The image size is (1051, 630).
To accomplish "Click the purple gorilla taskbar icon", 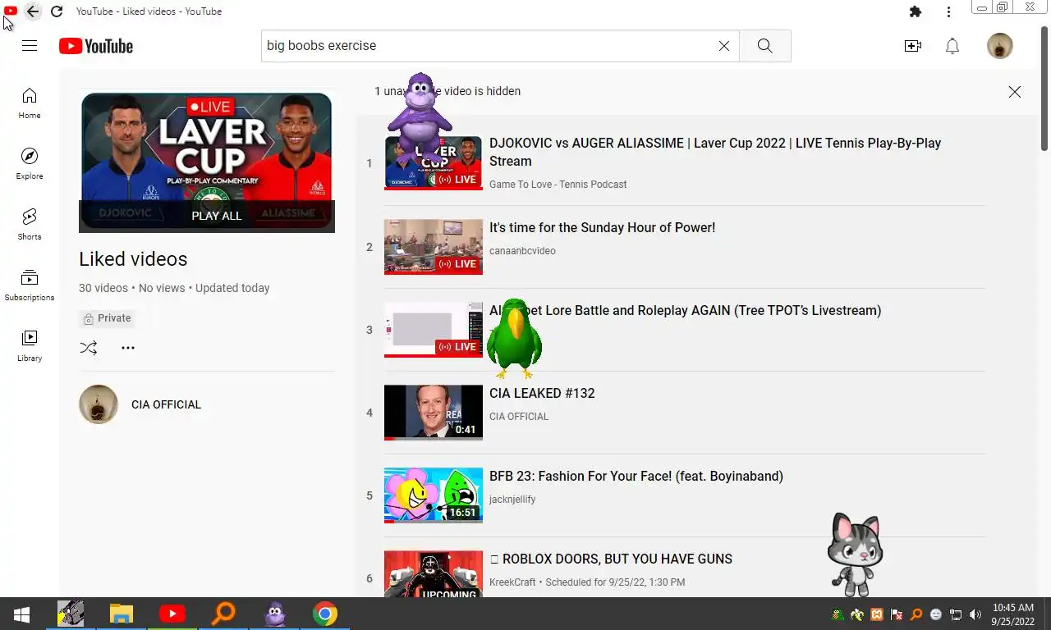I will click(274, 614).
